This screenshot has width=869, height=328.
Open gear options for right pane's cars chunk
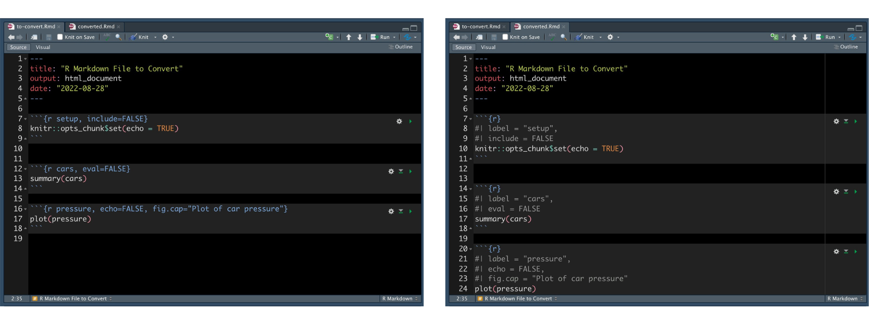tap(836, 192)
